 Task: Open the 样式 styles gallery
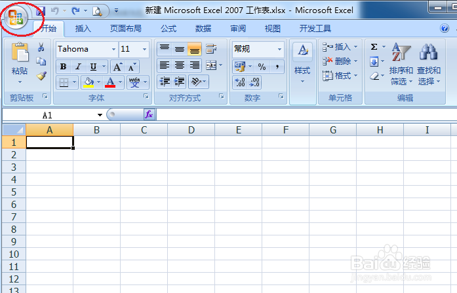coord(302,63)
